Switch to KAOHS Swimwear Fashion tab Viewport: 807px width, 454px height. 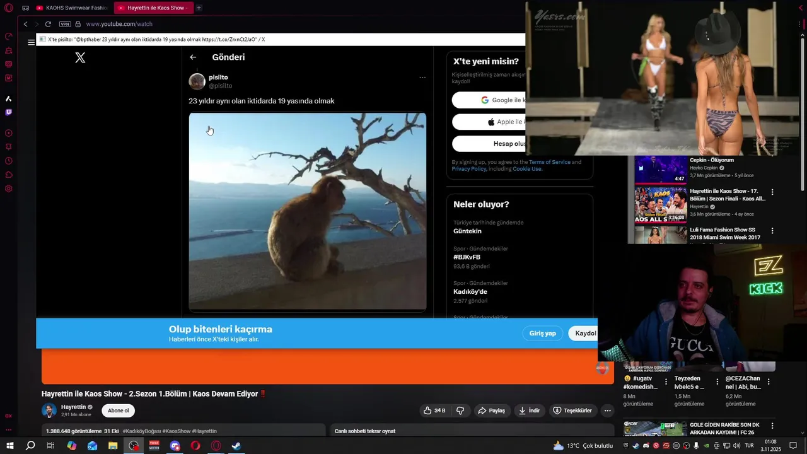(x=73, y=8)
